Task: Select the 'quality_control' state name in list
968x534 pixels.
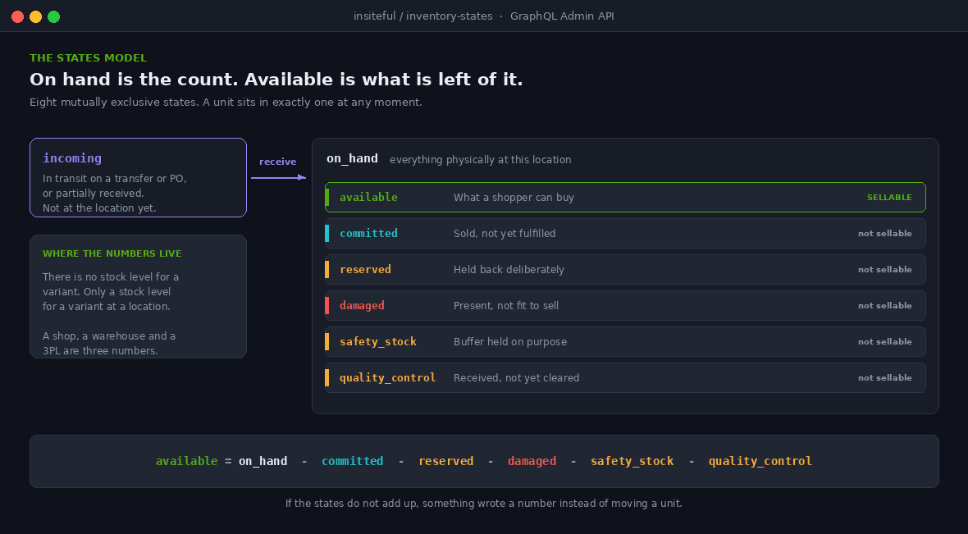Action: pos(388,378)
